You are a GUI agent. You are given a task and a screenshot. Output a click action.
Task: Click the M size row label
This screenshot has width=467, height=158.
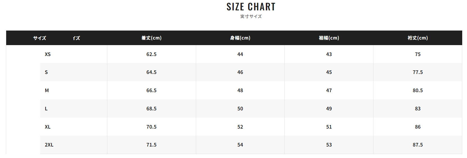click(47, 90)
